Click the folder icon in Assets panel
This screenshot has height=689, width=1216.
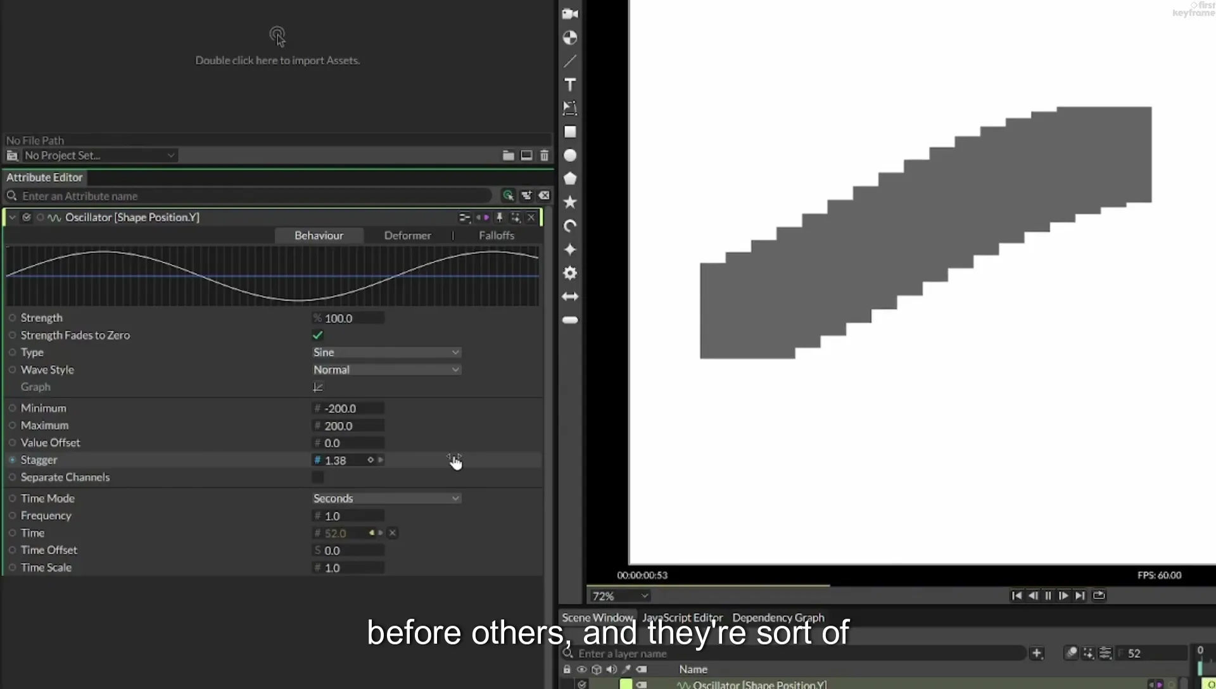click(x=508, y=155)
